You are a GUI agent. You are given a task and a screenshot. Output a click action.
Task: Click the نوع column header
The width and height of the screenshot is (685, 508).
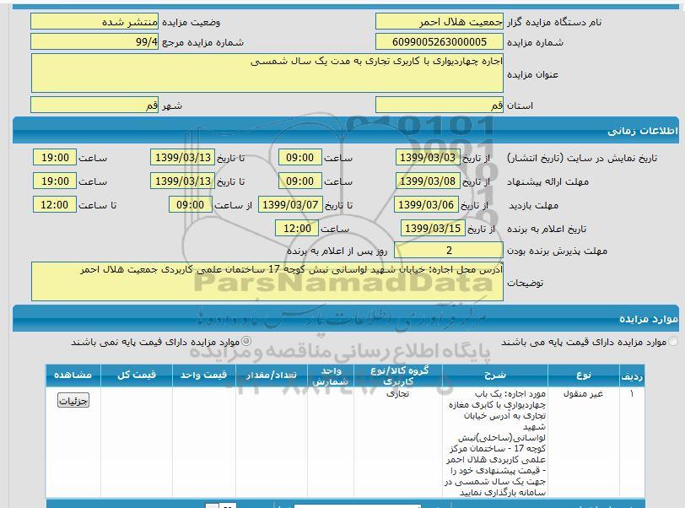coord(584,376)
